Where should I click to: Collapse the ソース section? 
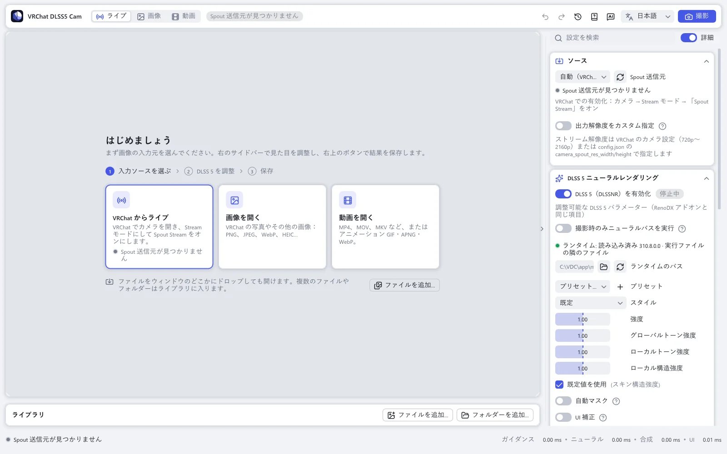click(x=706, y=61)
